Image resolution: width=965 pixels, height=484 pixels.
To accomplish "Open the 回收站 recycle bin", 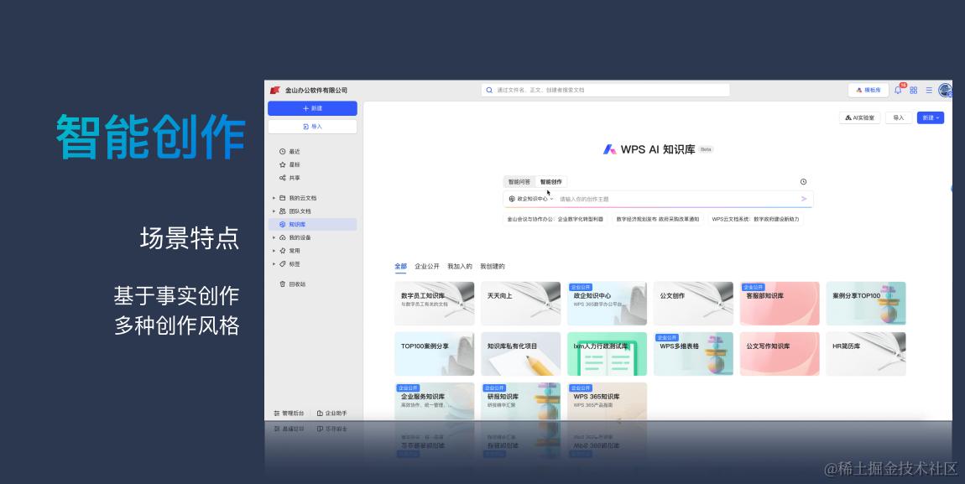I will click(293, 284).
